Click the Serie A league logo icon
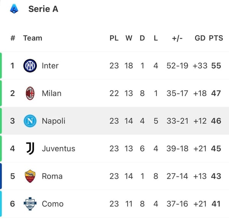229x219 pixels. click(14, 8)
